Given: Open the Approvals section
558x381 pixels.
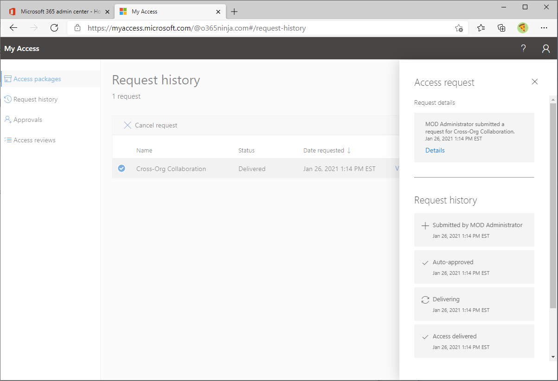Looking at the screenshot, I should (28, 119).
